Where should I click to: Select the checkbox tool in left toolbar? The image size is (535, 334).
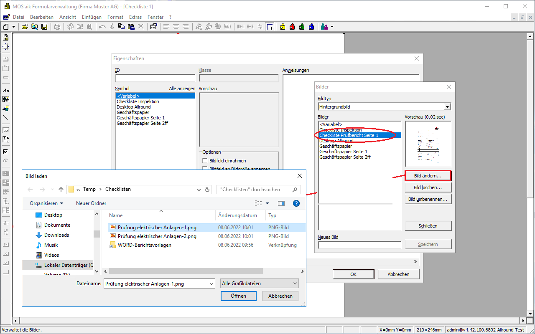(6, 152)
